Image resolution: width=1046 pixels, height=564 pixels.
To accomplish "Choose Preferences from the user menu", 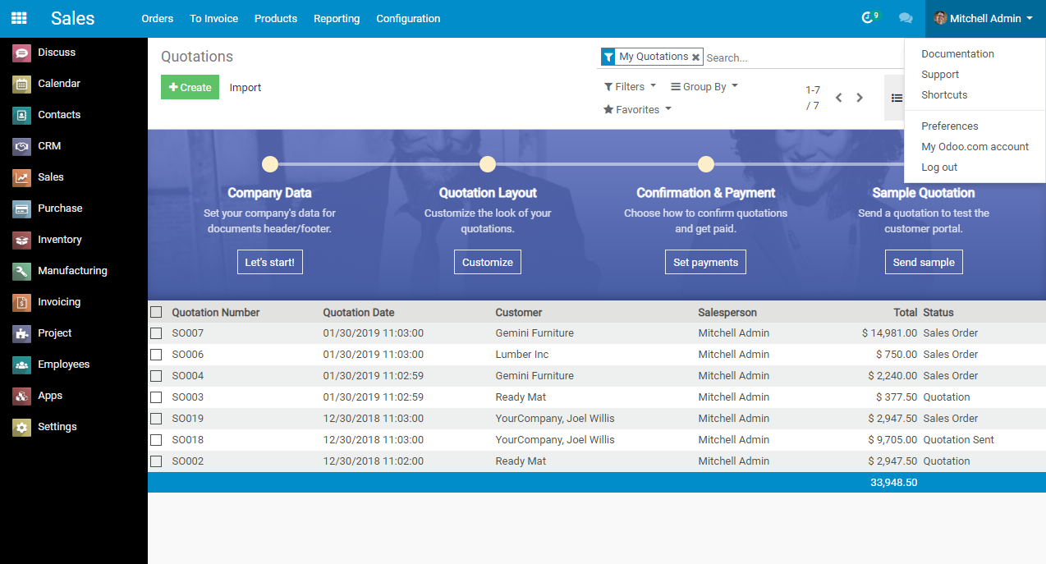I will click(949, 126).
